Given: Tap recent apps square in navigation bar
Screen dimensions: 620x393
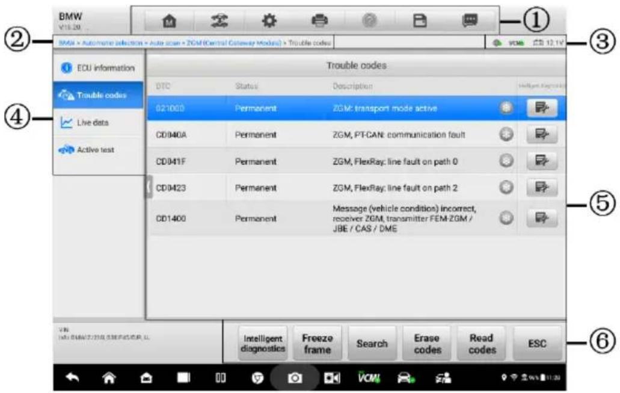Looking at the screenshot, I should tap(183, 378).
